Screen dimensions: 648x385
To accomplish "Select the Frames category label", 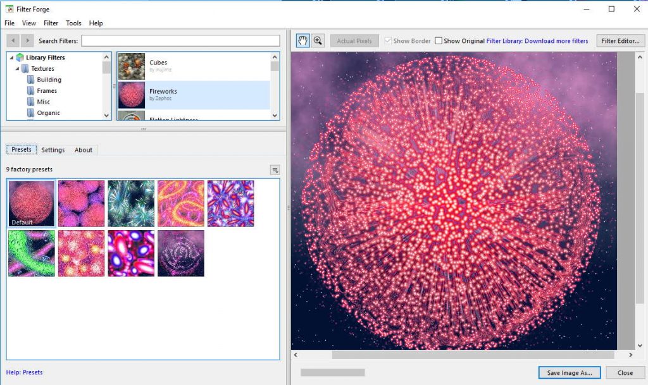I will [47, 91].
